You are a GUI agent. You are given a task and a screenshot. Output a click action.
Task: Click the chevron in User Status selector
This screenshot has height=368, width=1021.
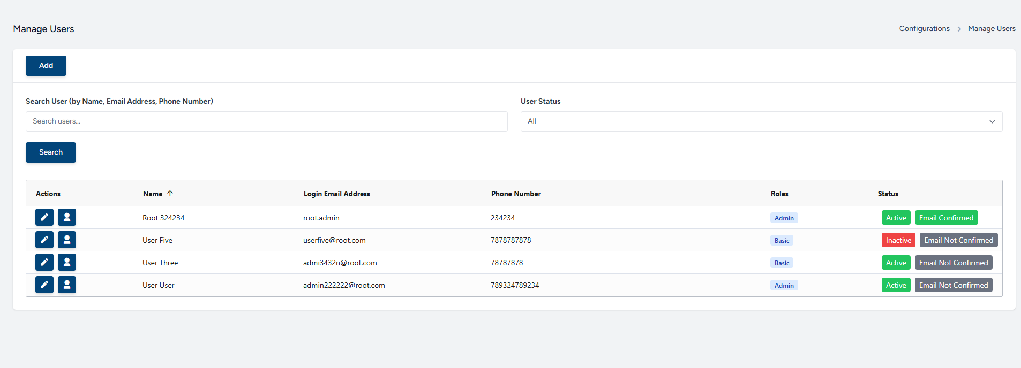coord(992,121)
